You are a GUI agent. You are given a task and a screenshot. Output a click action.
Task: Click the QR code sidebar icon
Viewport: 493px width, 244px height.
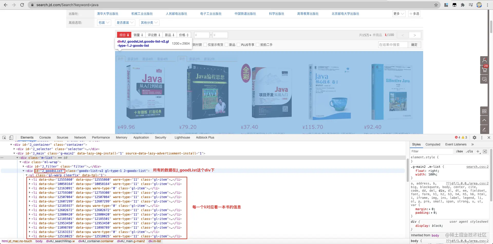485,111
